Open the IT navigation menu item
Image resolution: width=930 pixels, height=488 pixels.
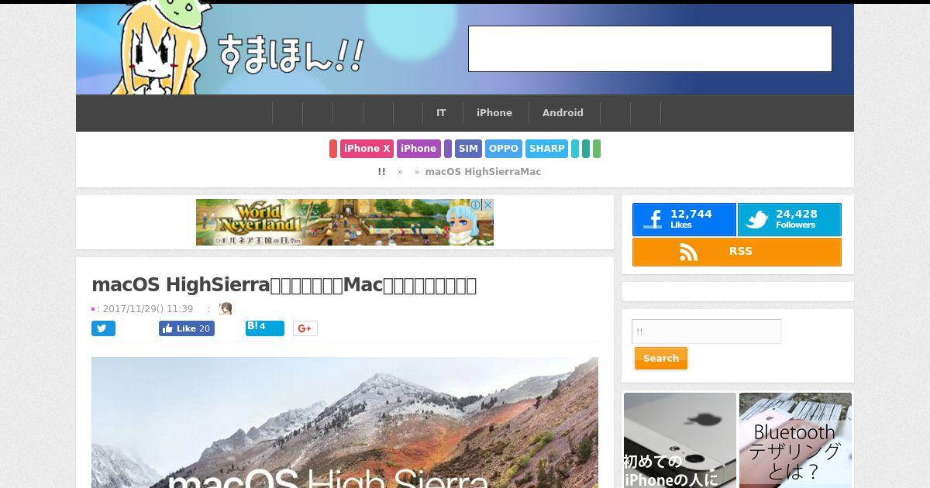click(441, 113)
